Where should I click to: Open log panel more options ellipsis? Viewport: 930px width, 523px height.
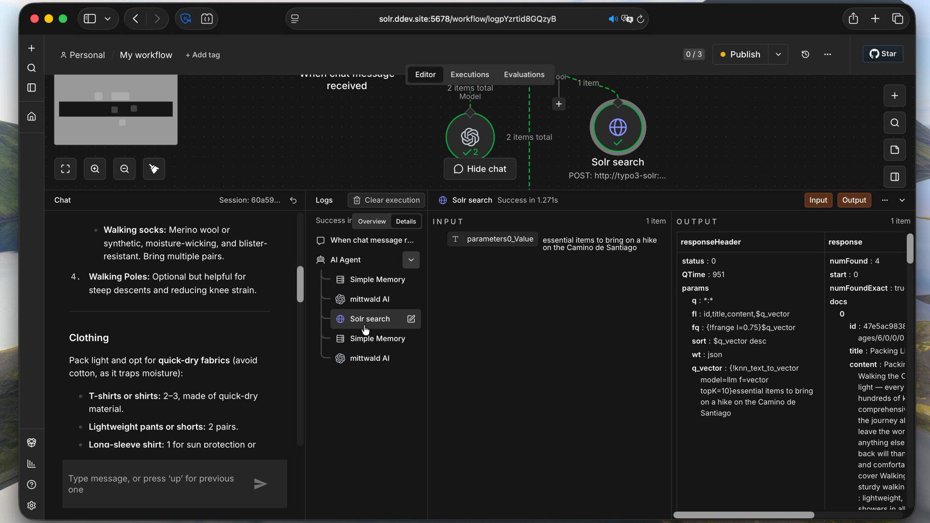tap(885, 200)
